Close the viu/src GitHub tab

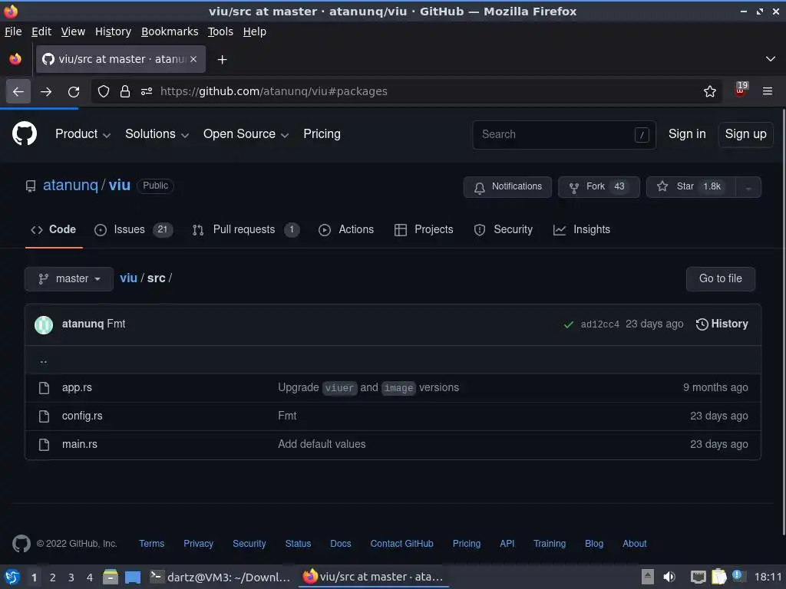[x=193, y=59]
